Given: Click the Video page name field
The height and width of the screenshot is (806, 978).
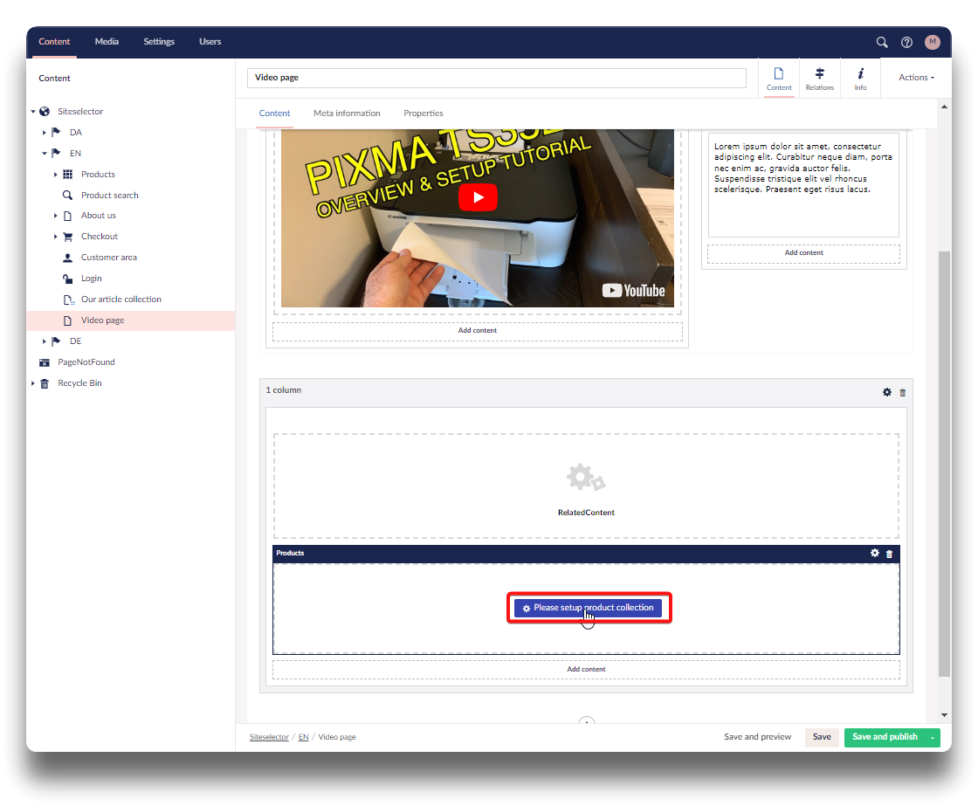Looking at the screenshot, I should (496, 78).
